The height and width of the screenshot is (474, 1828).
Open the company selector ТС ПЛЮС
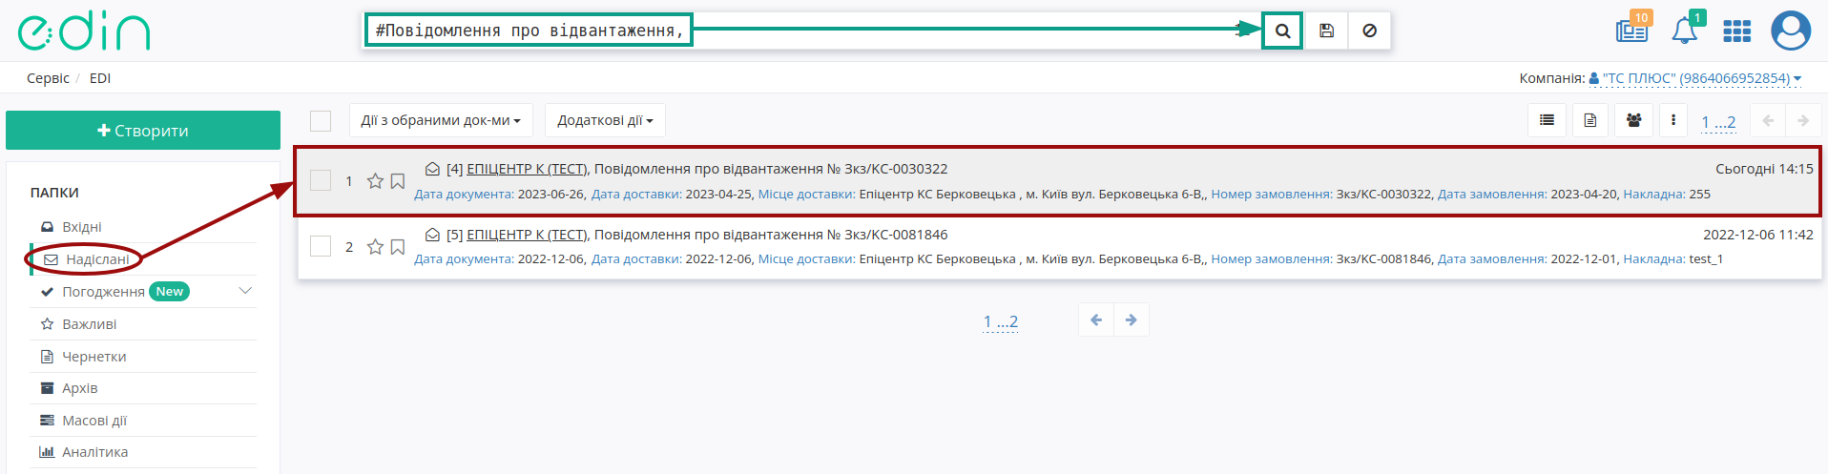click(x=1695, y=78)
